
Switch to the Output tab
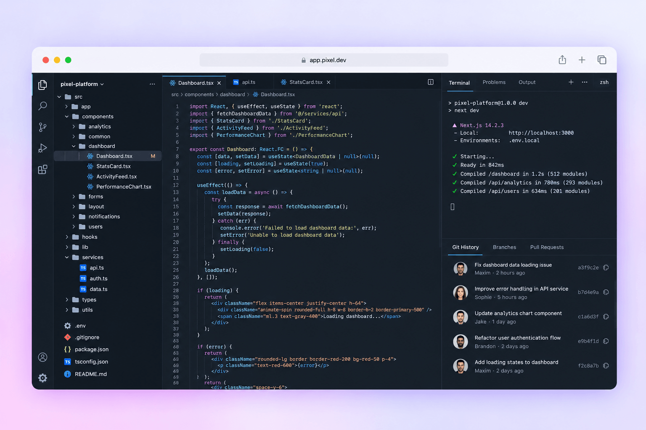coord(527,82)
